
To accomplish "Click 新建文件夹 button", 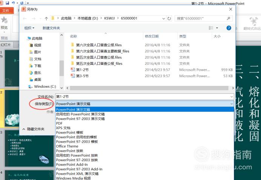I will (51, 28).
